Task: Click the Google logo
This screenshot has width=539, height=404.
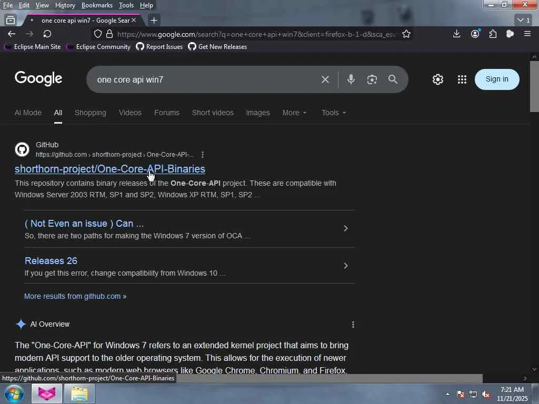Action: 38,79
